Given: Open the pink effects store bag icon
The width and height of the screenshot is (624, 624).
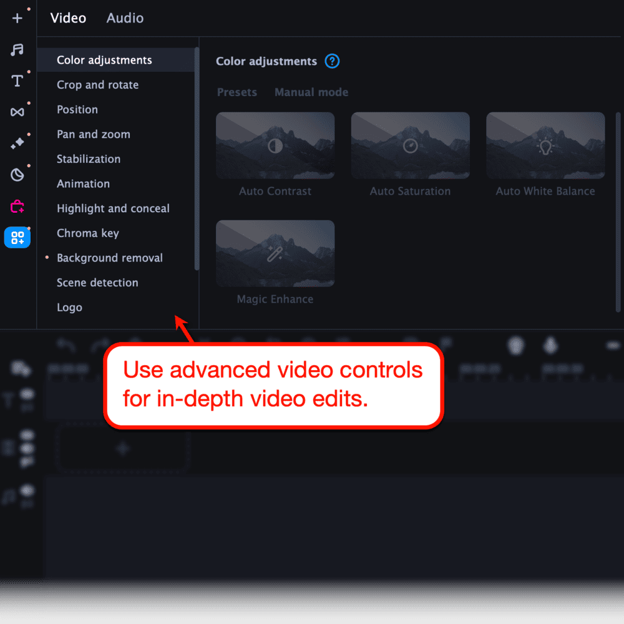Looking at the screenshot, I should 17,206.
